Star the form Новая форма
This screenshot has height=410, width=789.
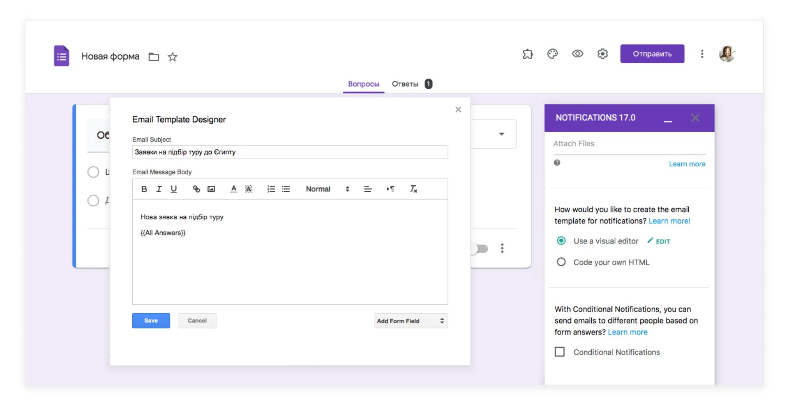pos(173,57)
